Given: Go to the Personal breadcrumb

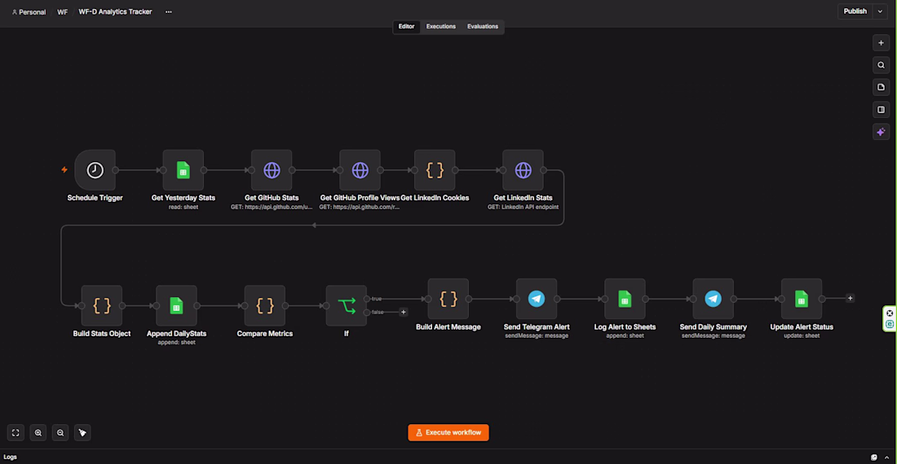Looking at the screenshot, I should click(x=29, y=12).
